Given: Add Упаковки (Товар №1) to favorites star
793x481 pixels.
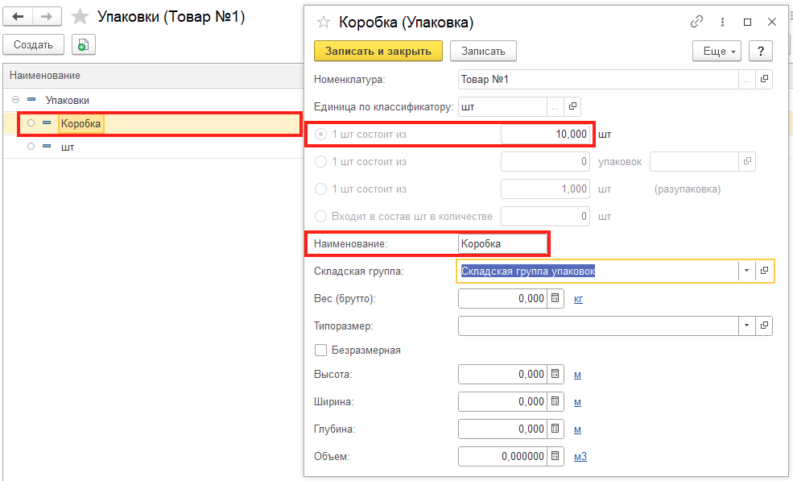Looking at the screenshot, I should pyautogui.click(x=80, y=17).
